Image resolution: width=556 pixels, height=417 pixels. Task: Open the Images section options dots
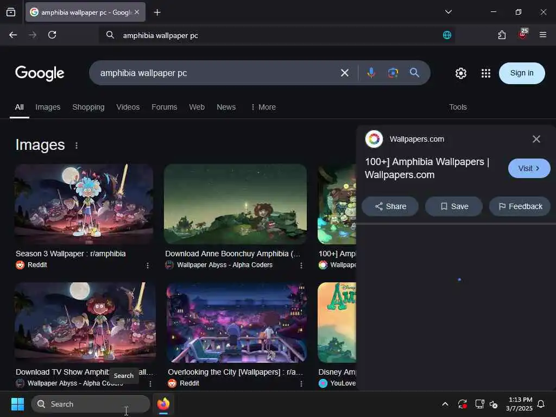76,146
